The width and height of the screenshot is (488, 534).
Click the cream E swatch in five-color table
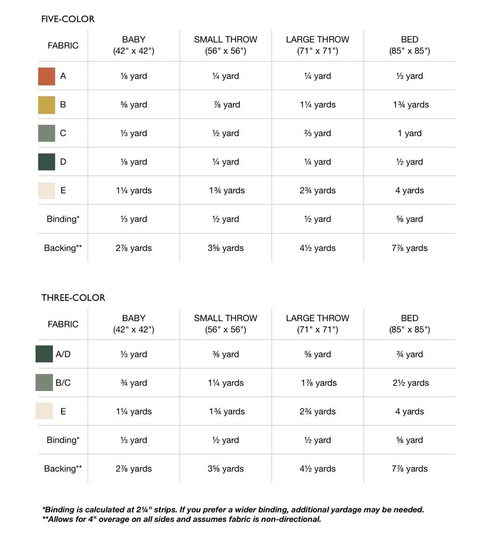click(46, 190)
